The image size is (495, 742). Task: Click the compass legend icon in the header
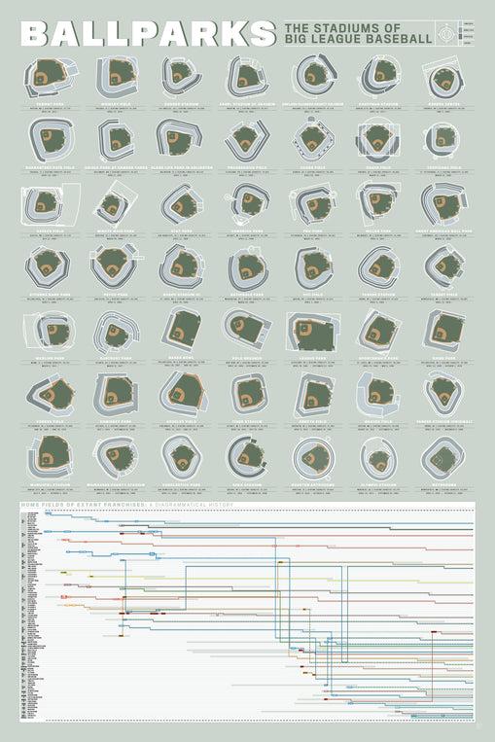[x=445, y=34]
